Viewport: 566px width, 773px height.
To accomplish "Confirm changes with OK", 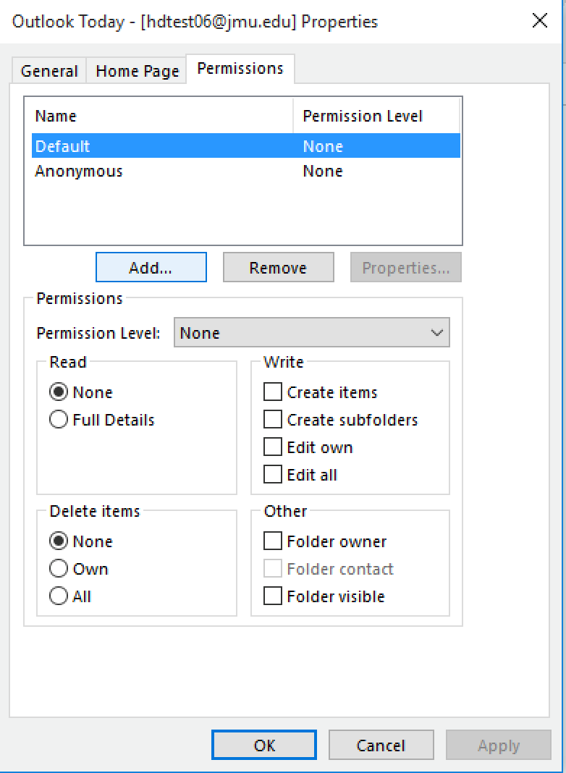I will coord(263,745).
